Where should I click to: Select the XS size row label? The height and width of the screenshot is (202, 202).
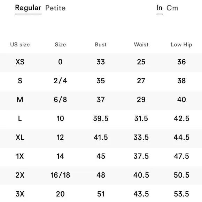20,62
